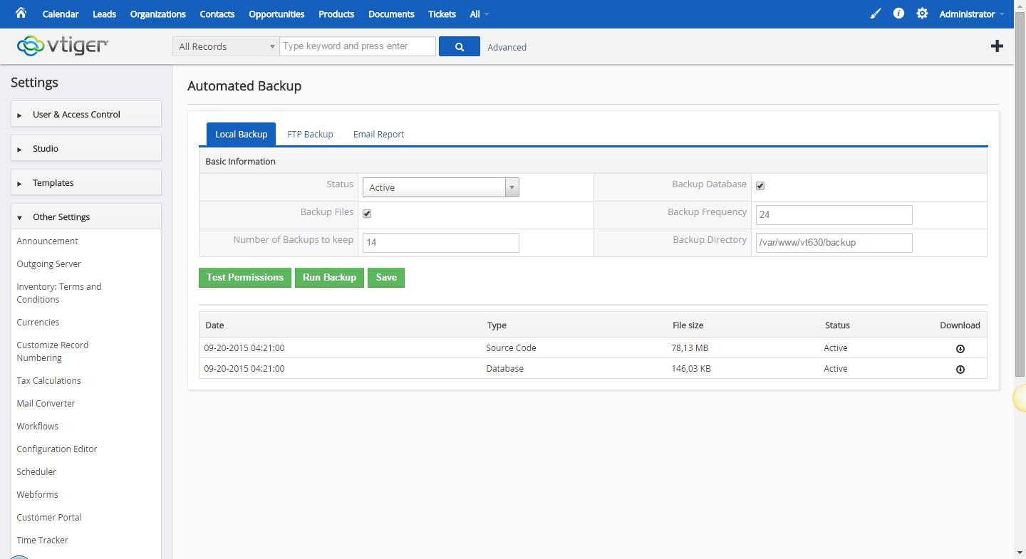This screenshot has height=559, width=1026.
Task: Click the Save button
Action: [x=386, y=277]
